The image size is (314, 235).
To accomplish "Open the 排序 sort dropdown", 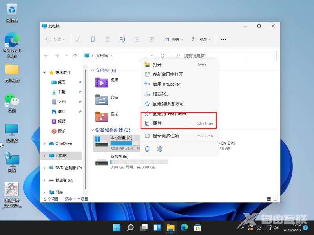I will (174, 40).
